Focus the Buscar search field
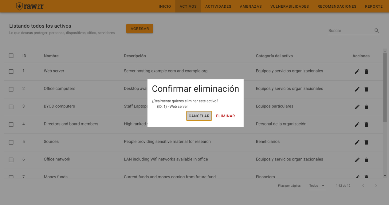Screen dimensions: 389x205 click(x=350, y=31)
